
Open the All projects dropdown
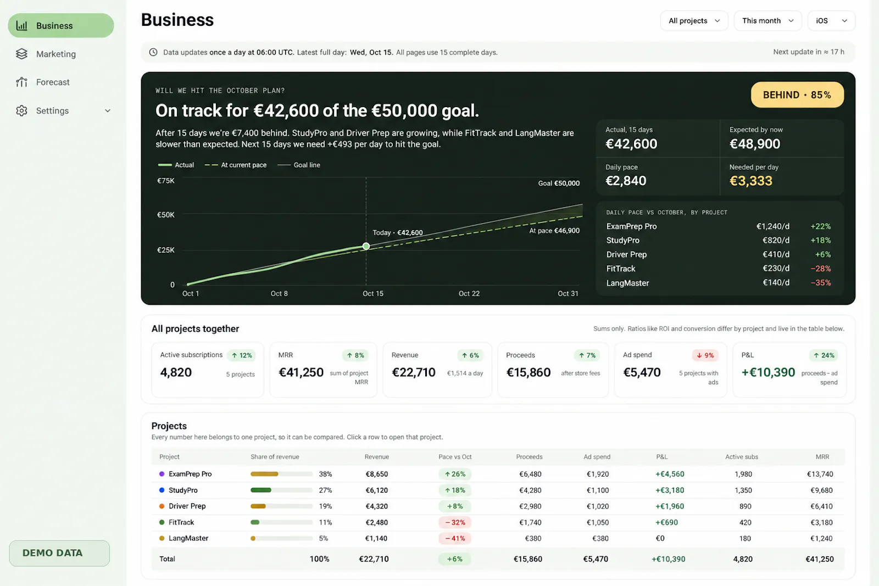point(694,21)
